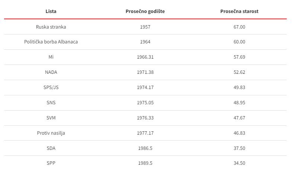Select the Ruska stranka row name

click(51, 27)
